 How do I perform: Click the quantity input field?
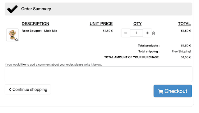point(137,33)
